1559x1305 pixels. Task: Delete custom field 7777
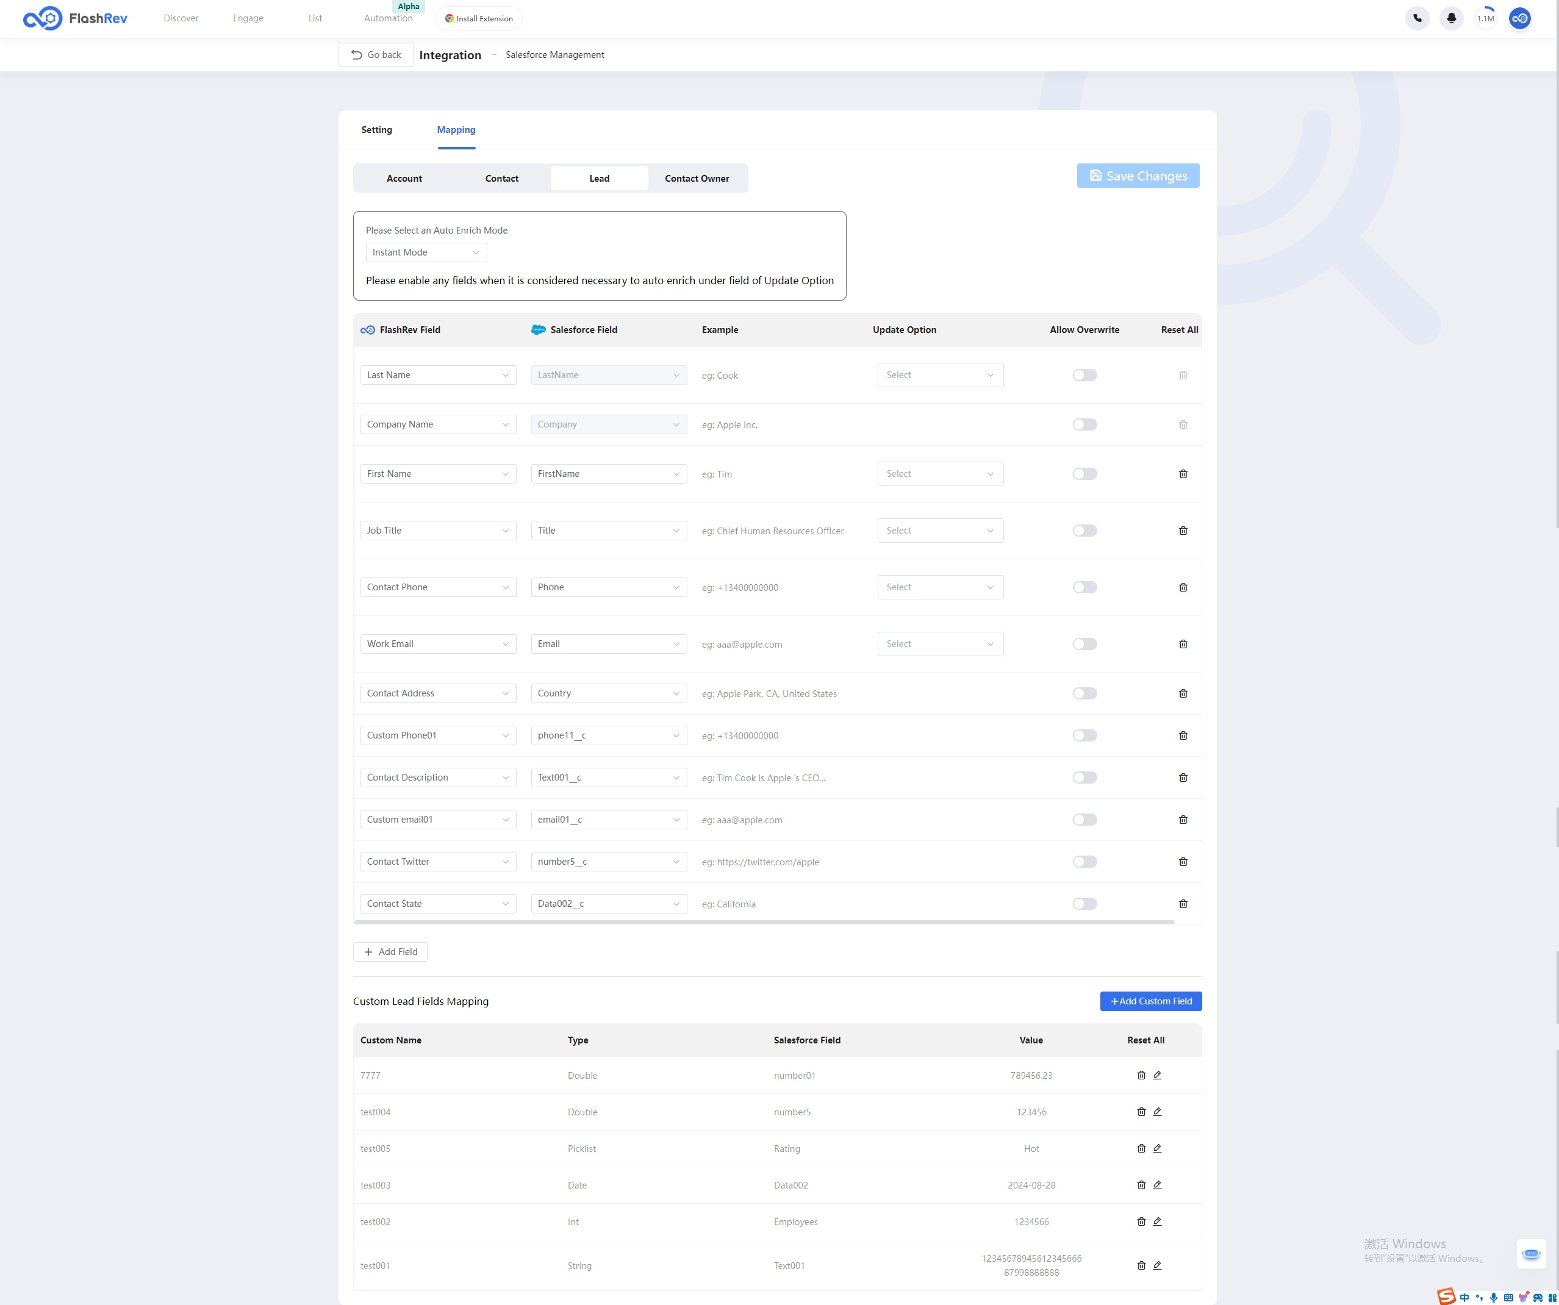coord(1142,1075)
